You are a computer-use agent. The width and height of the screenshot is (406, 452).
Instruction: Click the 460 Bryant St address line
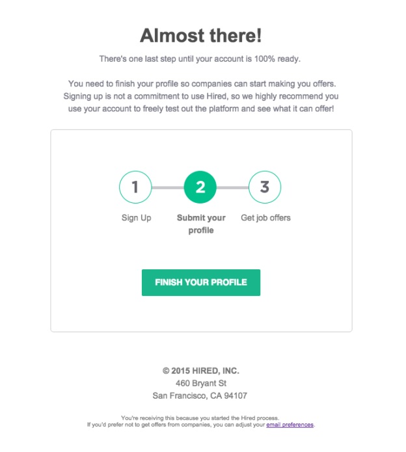(x=201, y=383)
